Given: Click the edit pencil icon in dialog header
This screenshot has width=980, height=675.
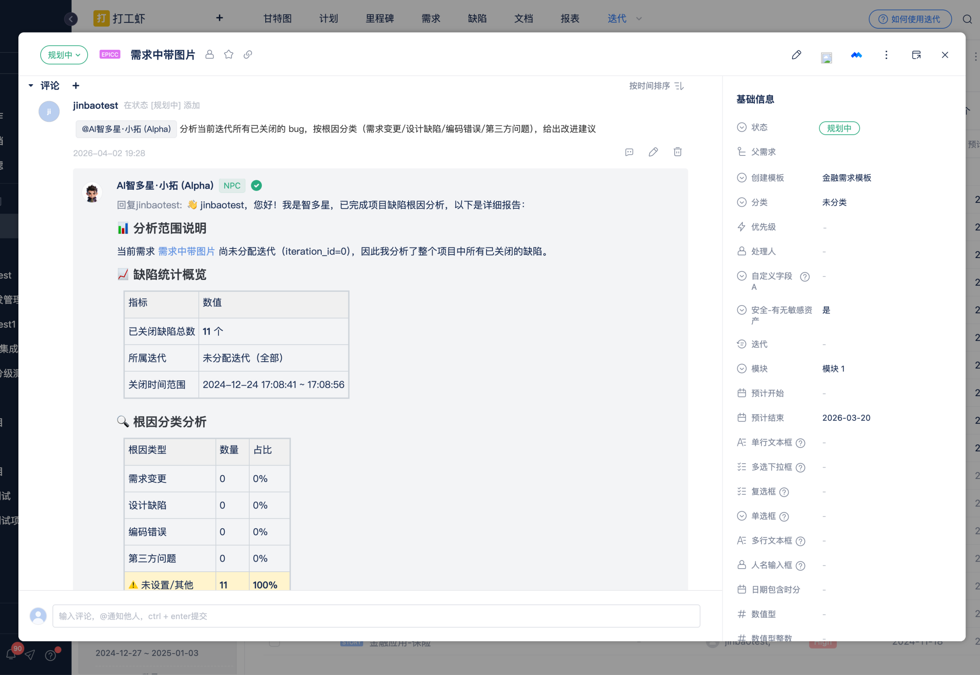Looking at the screenshot, I should click(796, 55).
